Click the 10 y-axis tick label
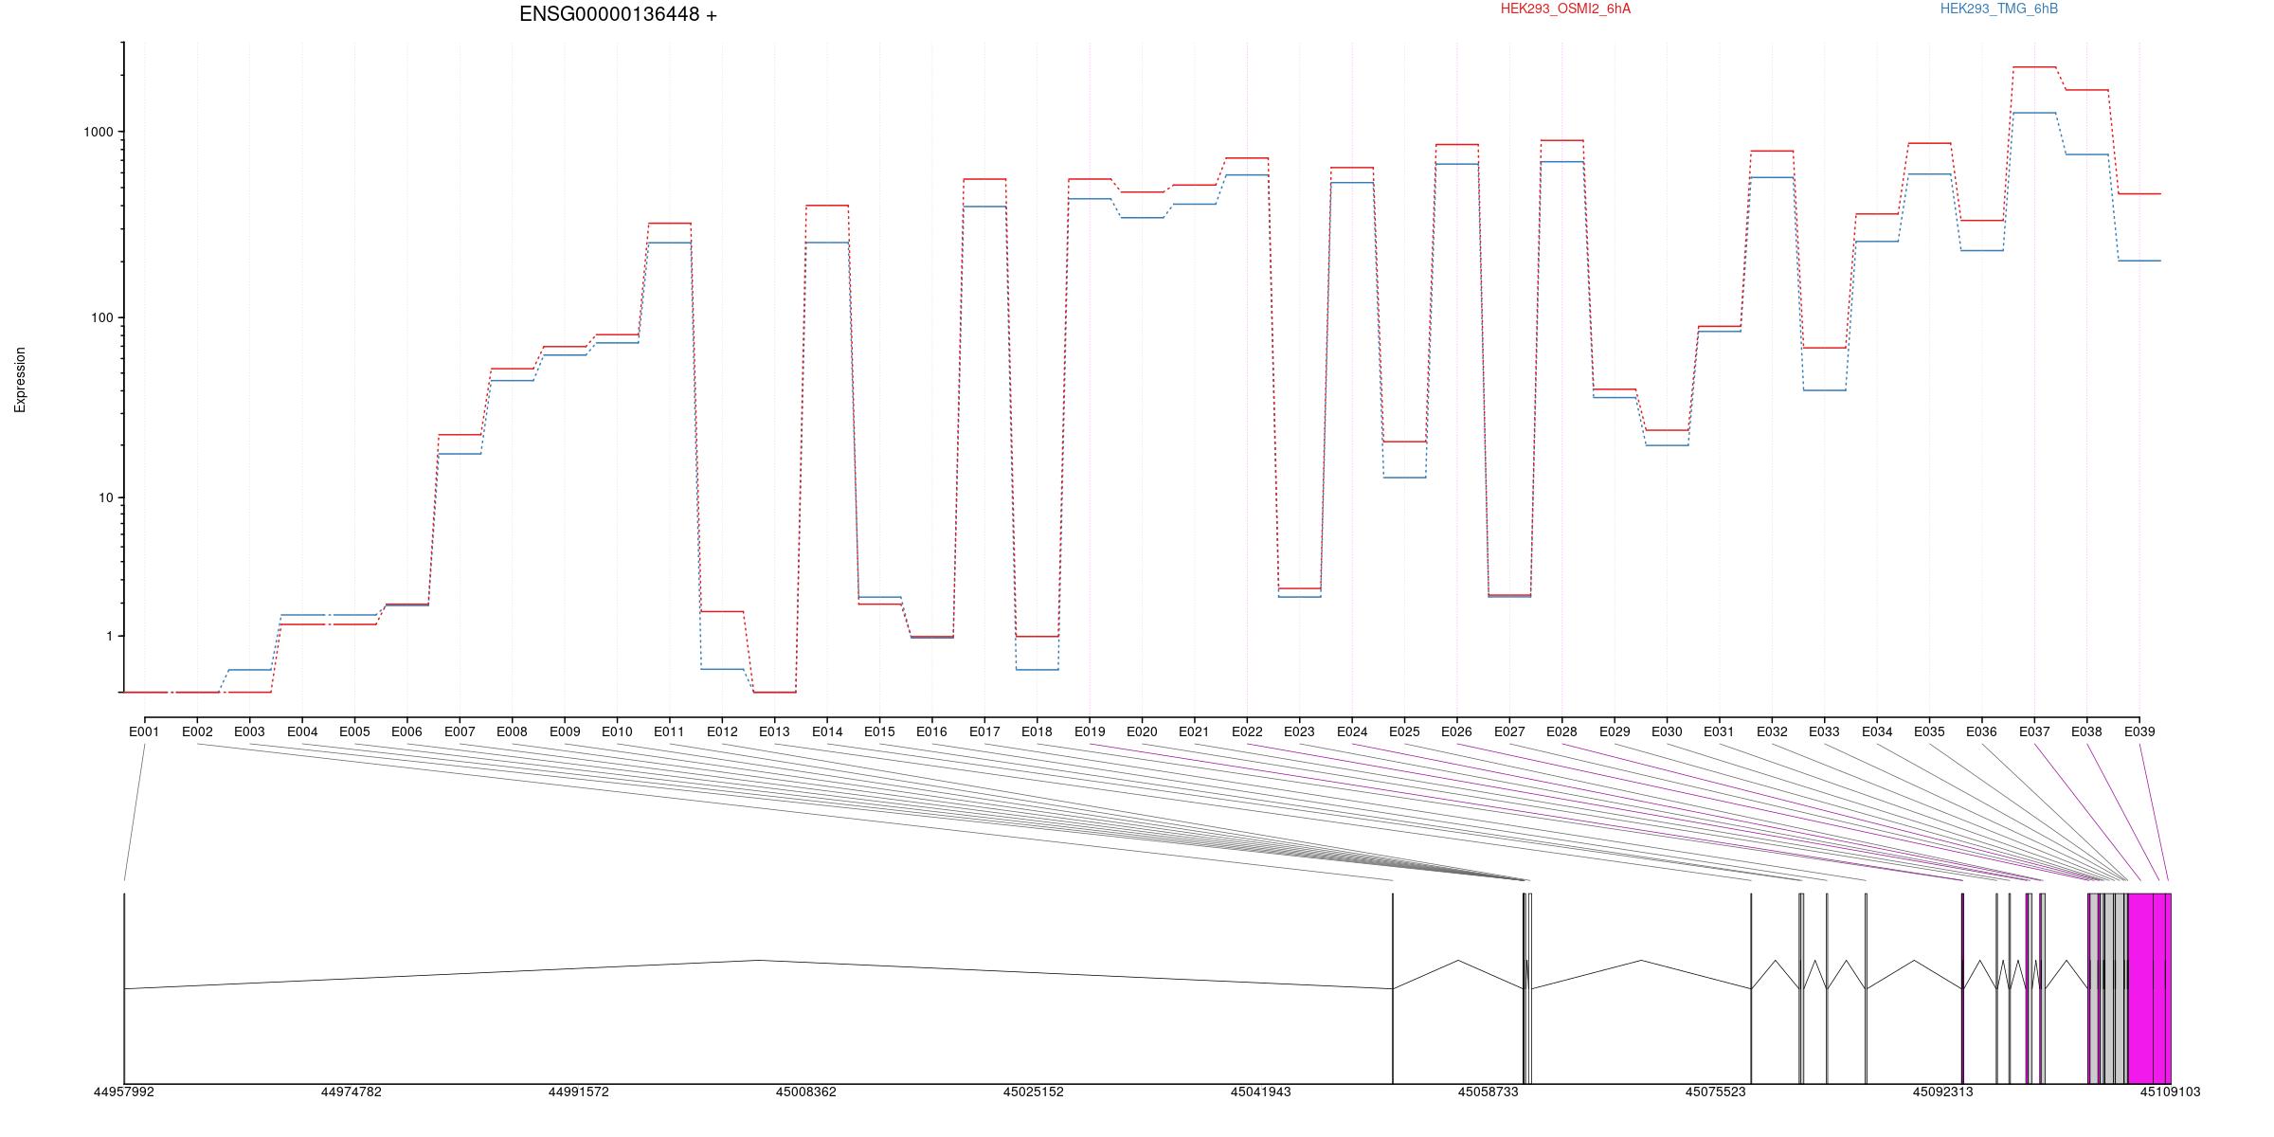The width and height of the screenshot is (2274, 1137). click(106, 498)
